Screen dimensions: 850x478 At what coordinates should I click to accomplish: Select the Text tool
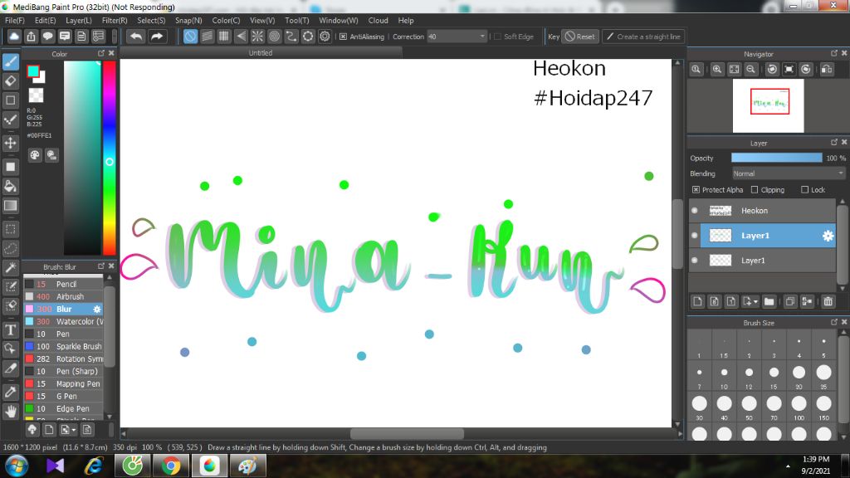pos(10,329)
